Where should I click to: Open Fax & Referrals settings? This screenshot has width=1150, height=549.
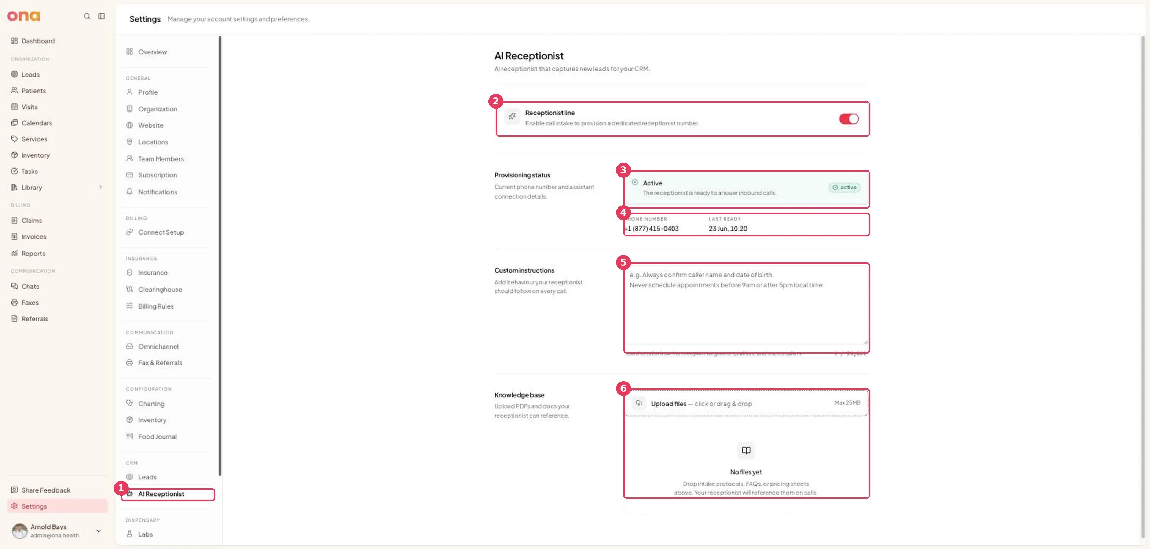pyautogui.click(x=160, y=363)
